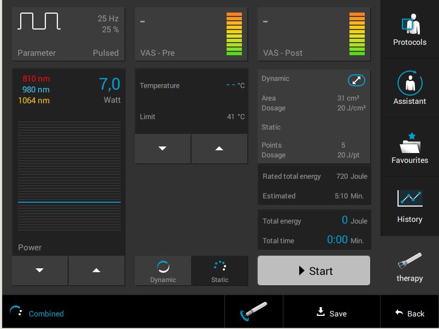The image size is (439, 329).
Task: Open the Favourites folder
Action: pos(409,146)
